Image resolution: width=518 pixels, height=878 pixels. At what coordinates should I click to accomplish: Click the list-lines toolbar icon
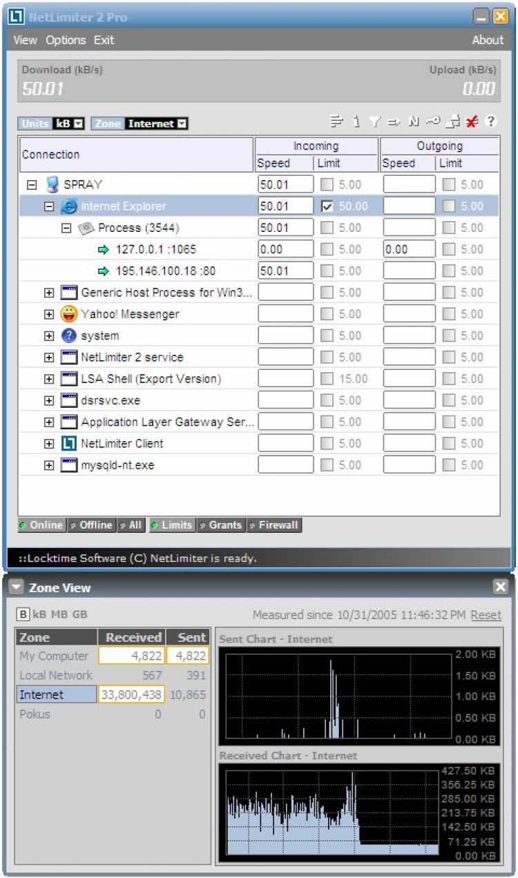pos(336,121)
